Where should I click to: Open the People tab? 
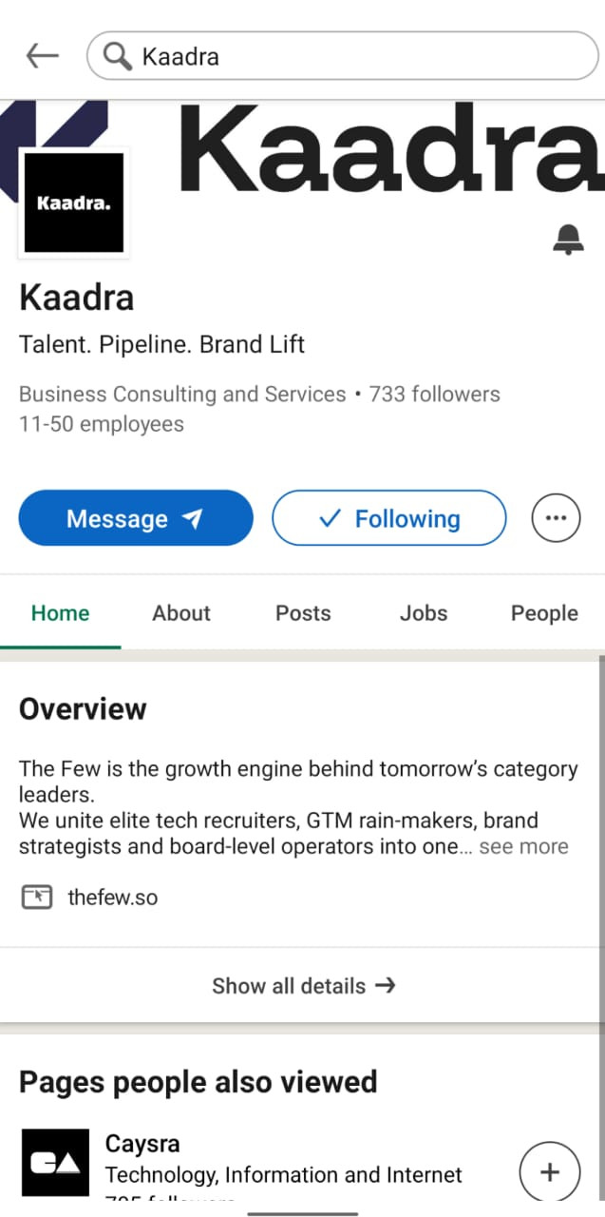point(544,613)
